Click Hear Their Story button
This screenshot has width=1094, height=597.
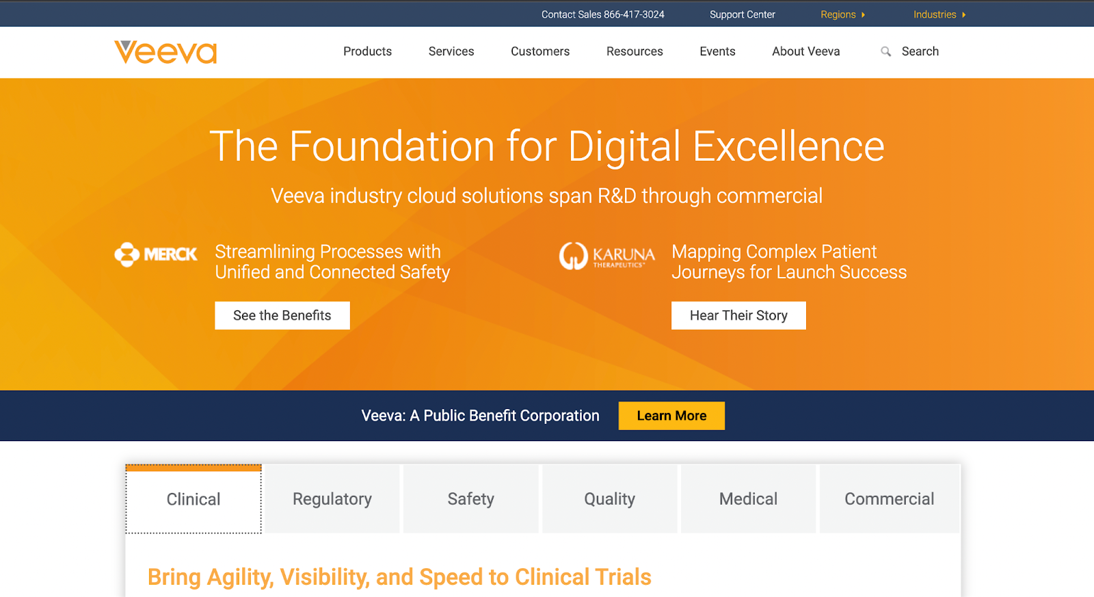point(738,315)
